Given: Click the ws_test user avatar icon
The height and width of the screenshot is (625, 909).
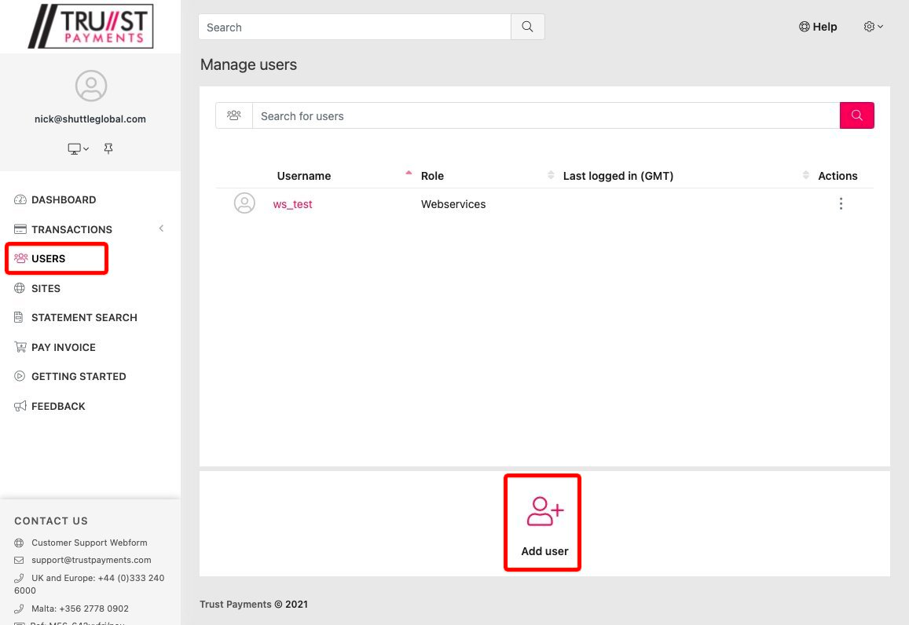Looking at the screenshot, I should point(244,203).
